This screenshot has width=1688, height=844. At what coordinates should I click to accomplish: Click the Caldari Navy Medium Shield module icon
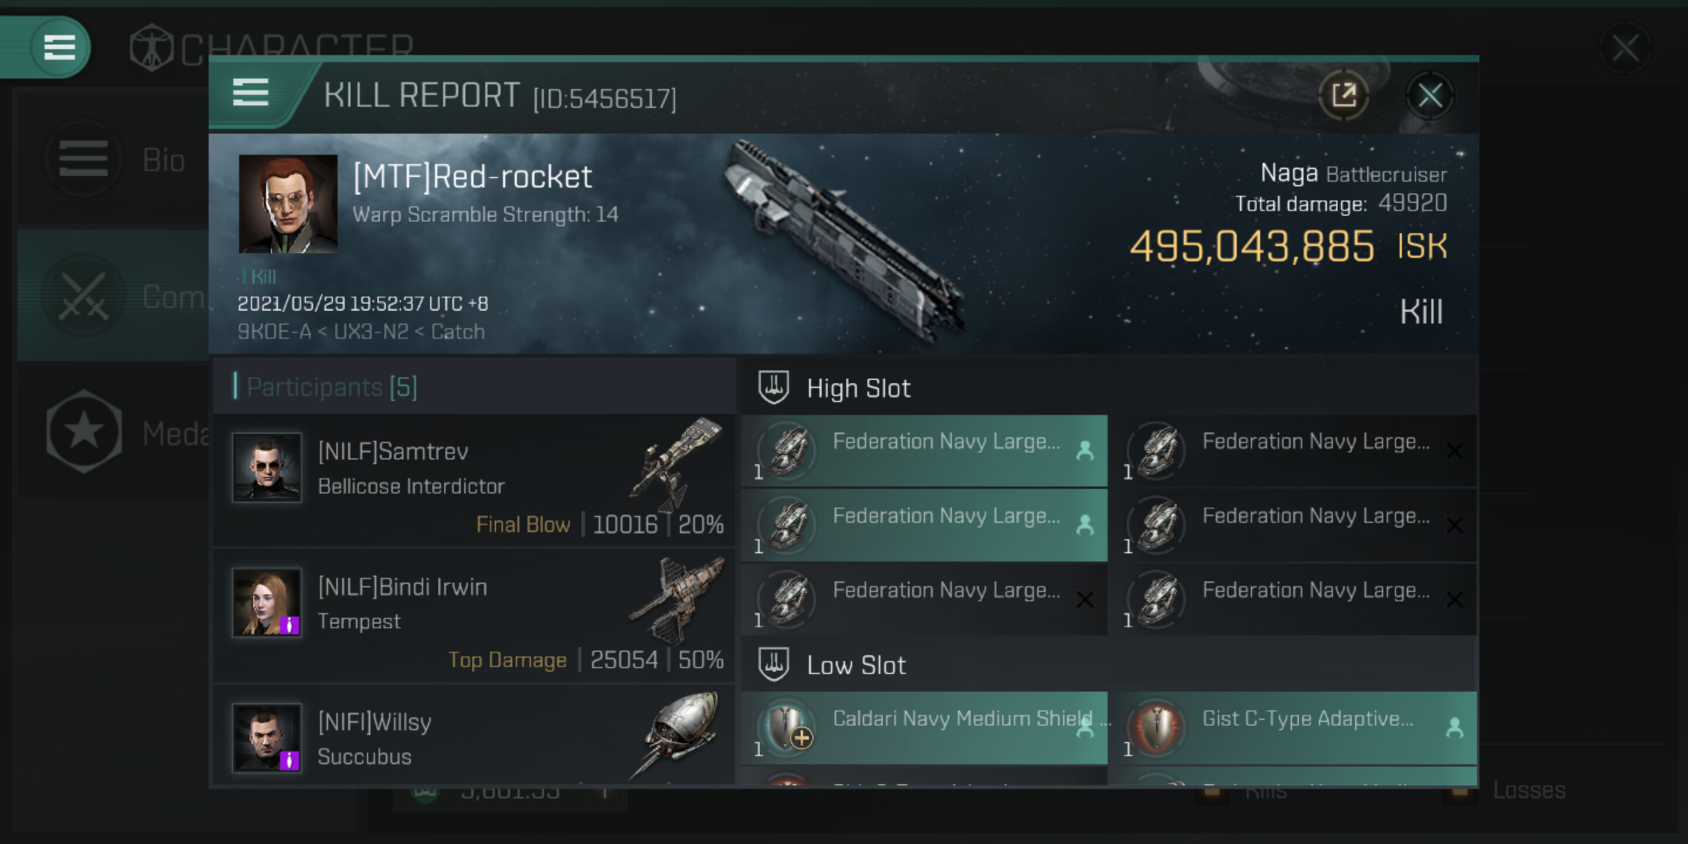pos(787,727)
